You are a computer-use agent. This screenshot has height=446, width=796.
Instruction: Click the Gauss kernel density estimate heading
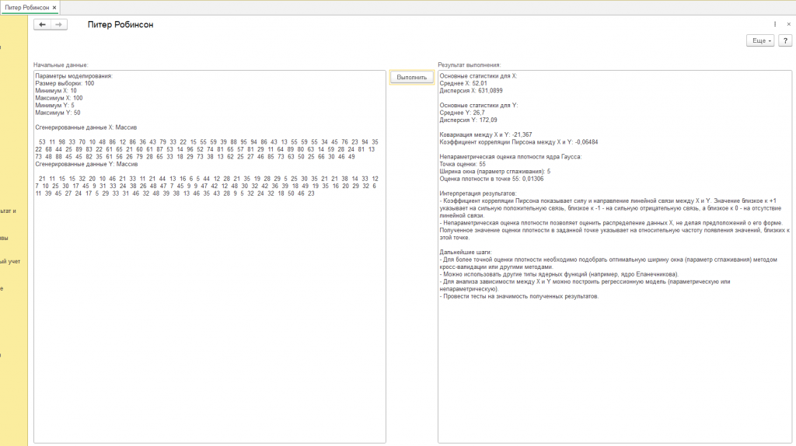(x=511, y=157)
